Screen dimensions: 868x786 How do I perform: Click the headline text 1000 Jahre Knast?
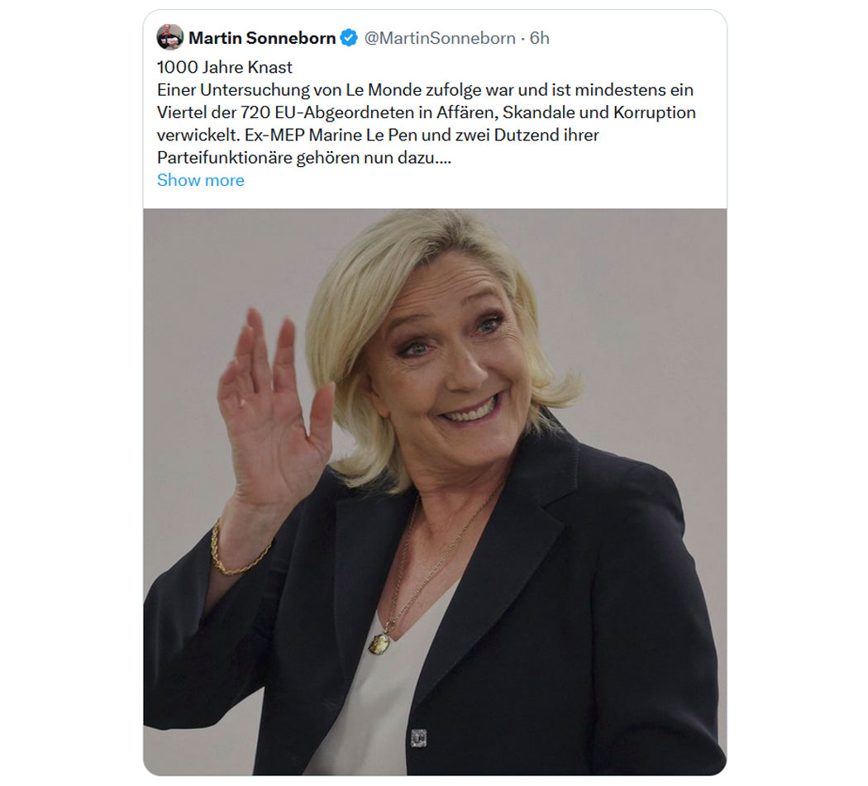pos(224,68)
